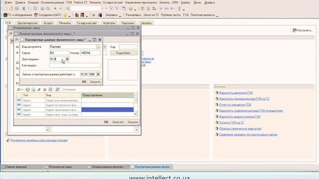Open Дії actions dropdown in contact toolbar
This screenshot has width=319, height=179.
point(20,89)
